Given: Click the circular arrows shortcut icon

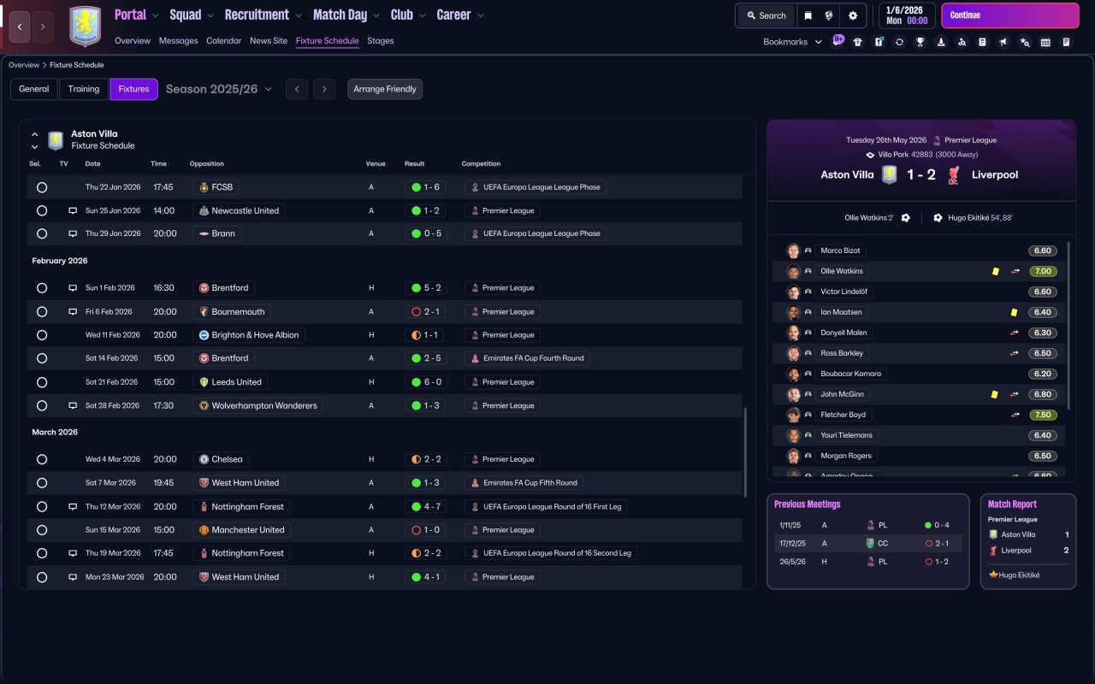Looking at the screenshot, I should pyautogui.click(x=899, y=42).
